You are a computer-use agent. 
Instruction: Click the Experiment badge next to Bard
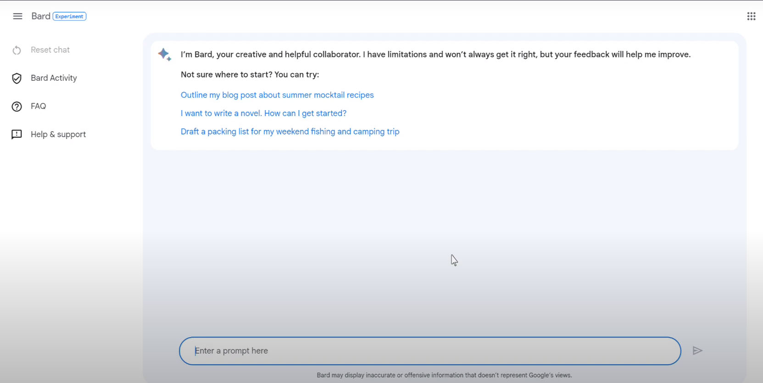pos(69,17)
